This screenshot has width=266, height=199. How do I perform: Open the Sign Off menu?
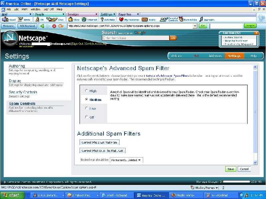49,9
